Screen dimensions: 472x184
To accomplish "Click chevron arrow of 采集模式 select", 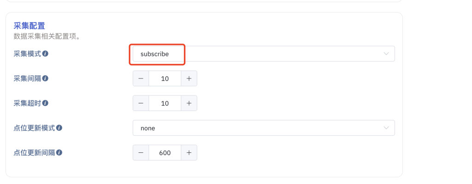I will 386,54.
